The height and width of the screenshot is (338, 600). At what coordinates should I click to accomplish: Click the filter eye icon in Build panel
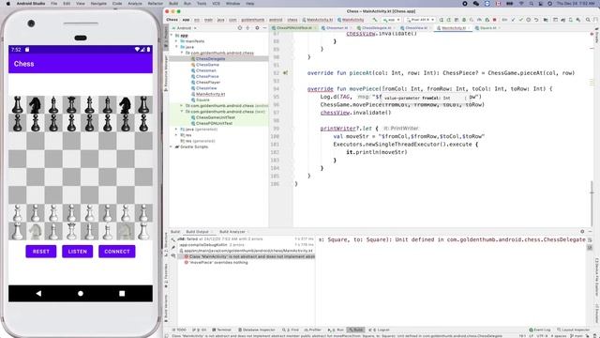pos(173,255)
